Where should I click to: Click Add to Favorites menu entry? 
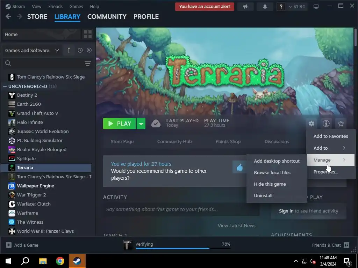(x=331, y=136)
